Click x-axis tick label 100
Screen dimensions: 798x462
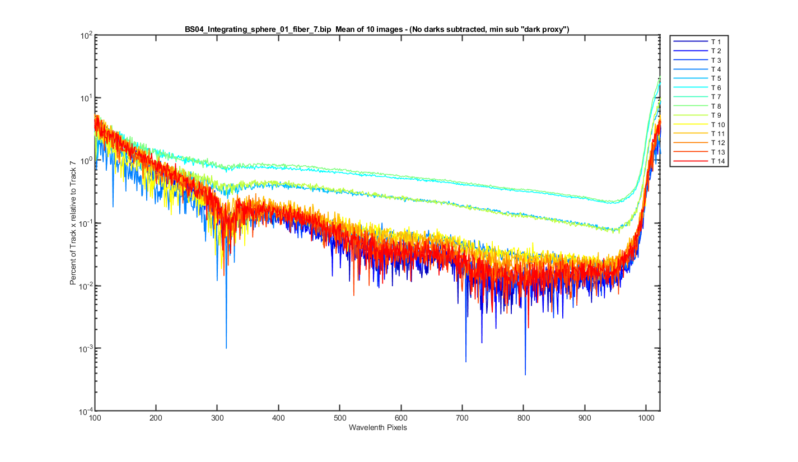point(95,418)
